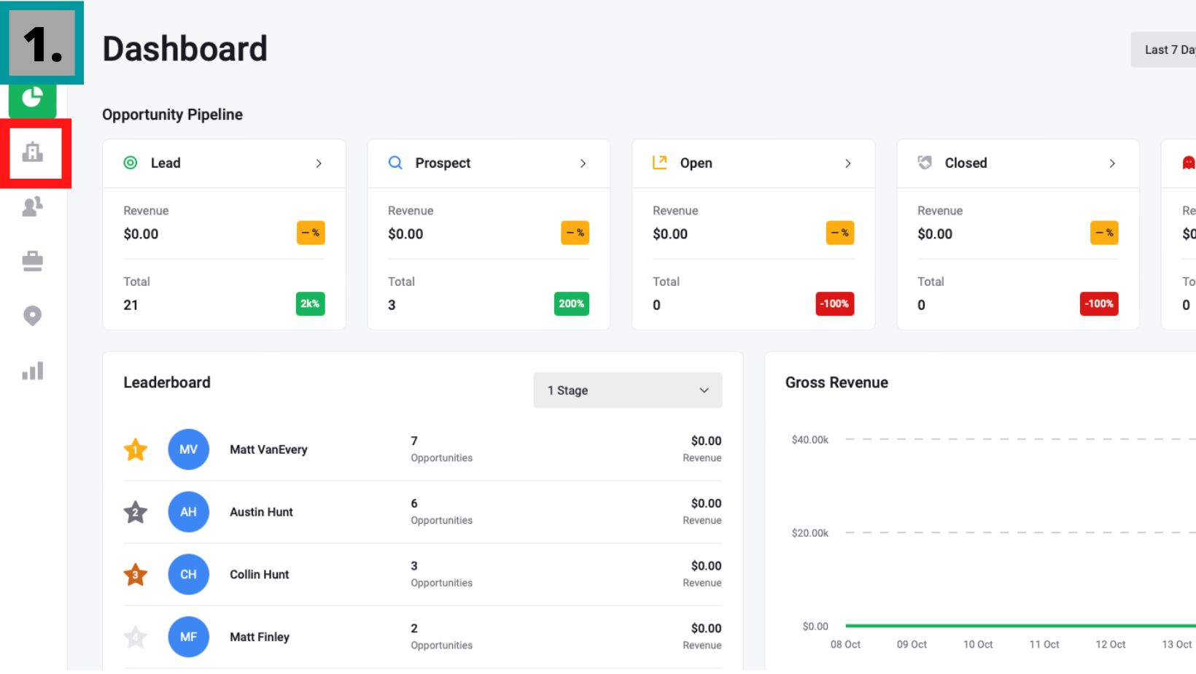Click the Closed handshake icon

(x=925, y=163)
